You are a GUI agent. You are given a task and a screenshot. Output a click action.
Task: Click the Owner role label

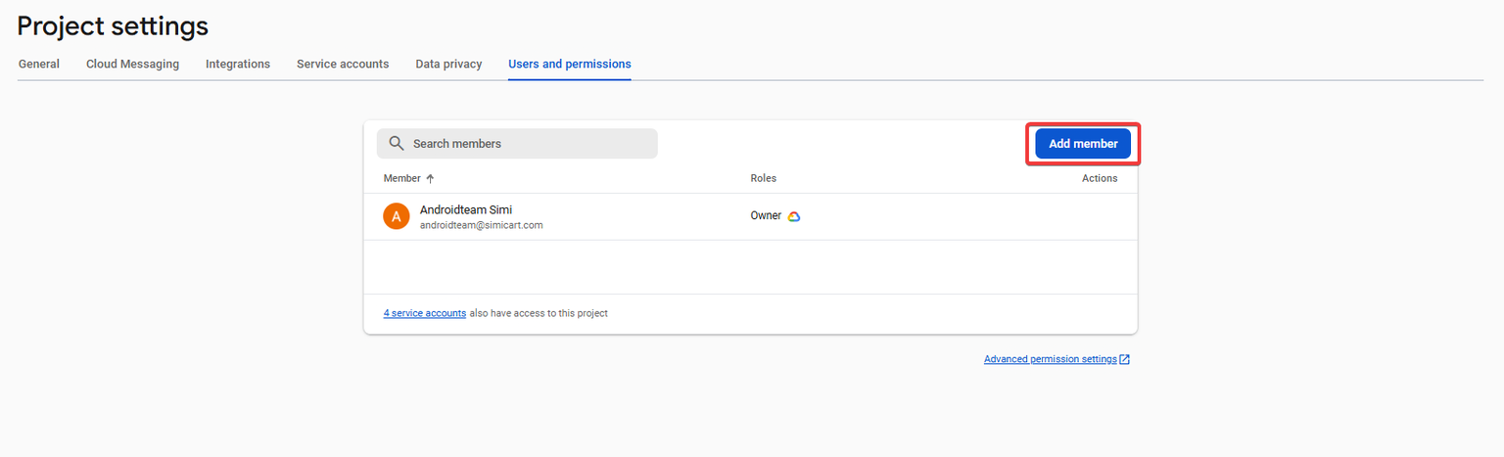(766, 215)
